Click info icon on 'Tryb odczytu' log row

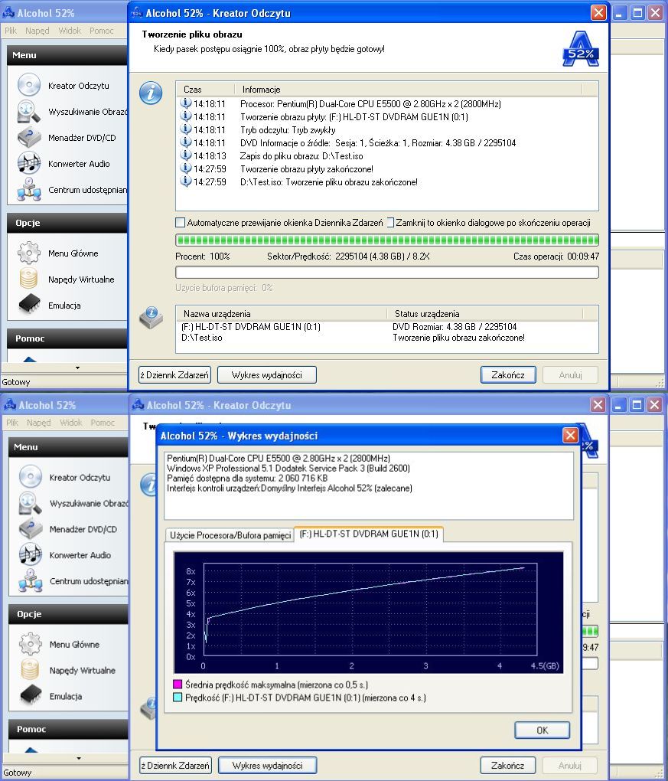click(186, 129)
